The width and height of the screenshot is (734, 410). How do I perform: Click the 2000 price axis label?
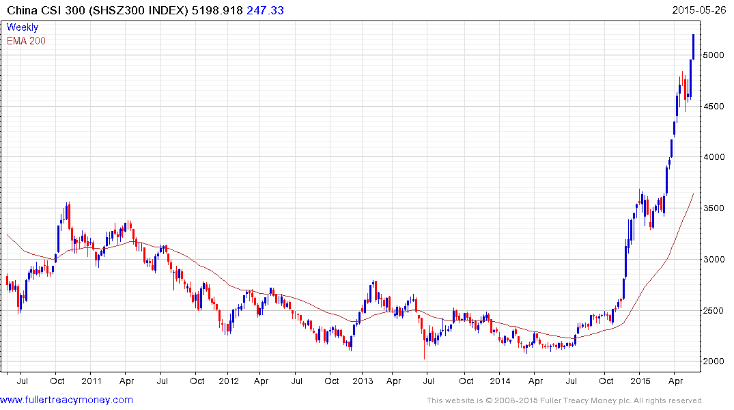tap(714, 361)
